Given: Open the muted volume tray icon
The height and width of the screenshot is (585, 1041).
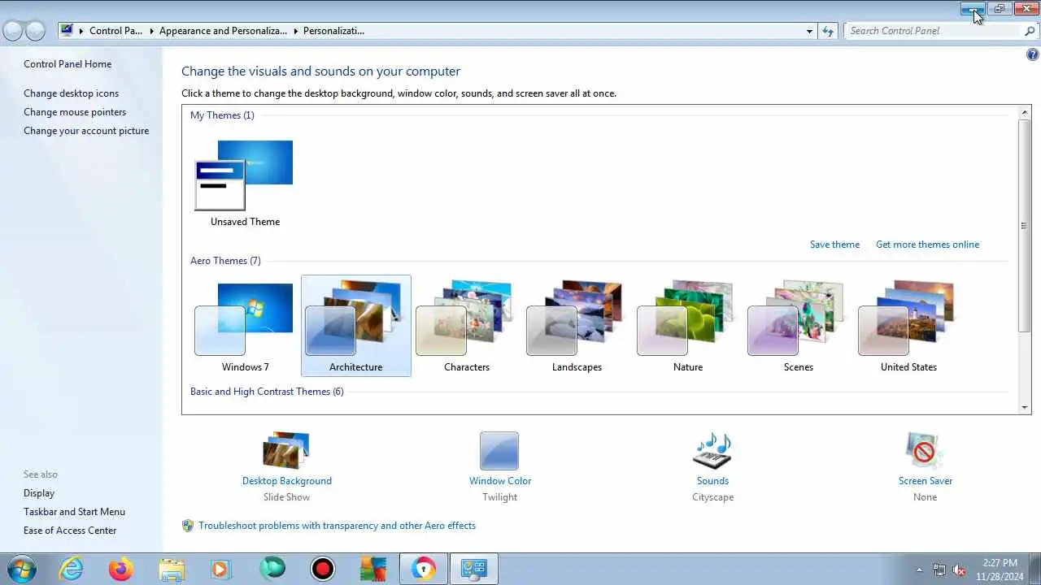Looking at the screenshot, I should pyautogui.click(x=959, y=570).
